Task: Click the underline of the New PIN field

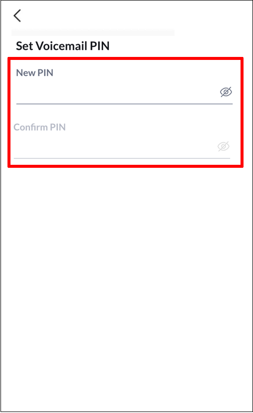Action: click(x=124, y=104)
